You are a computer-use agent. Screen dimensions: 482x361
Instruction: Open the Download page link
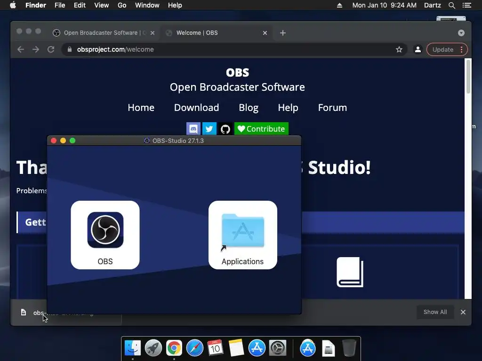[196, 108]
